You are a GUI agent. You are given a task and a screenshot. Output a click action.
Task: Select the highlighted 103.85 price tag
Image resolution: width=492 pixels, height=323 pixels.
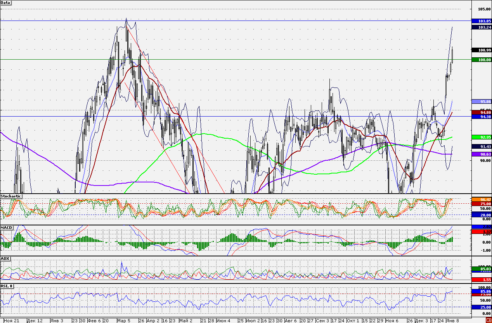point(481,21)
